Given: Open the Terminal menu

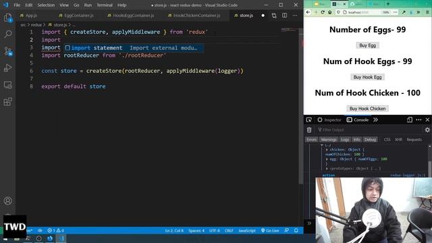Looking at the screenshot, I should point(105,5).
